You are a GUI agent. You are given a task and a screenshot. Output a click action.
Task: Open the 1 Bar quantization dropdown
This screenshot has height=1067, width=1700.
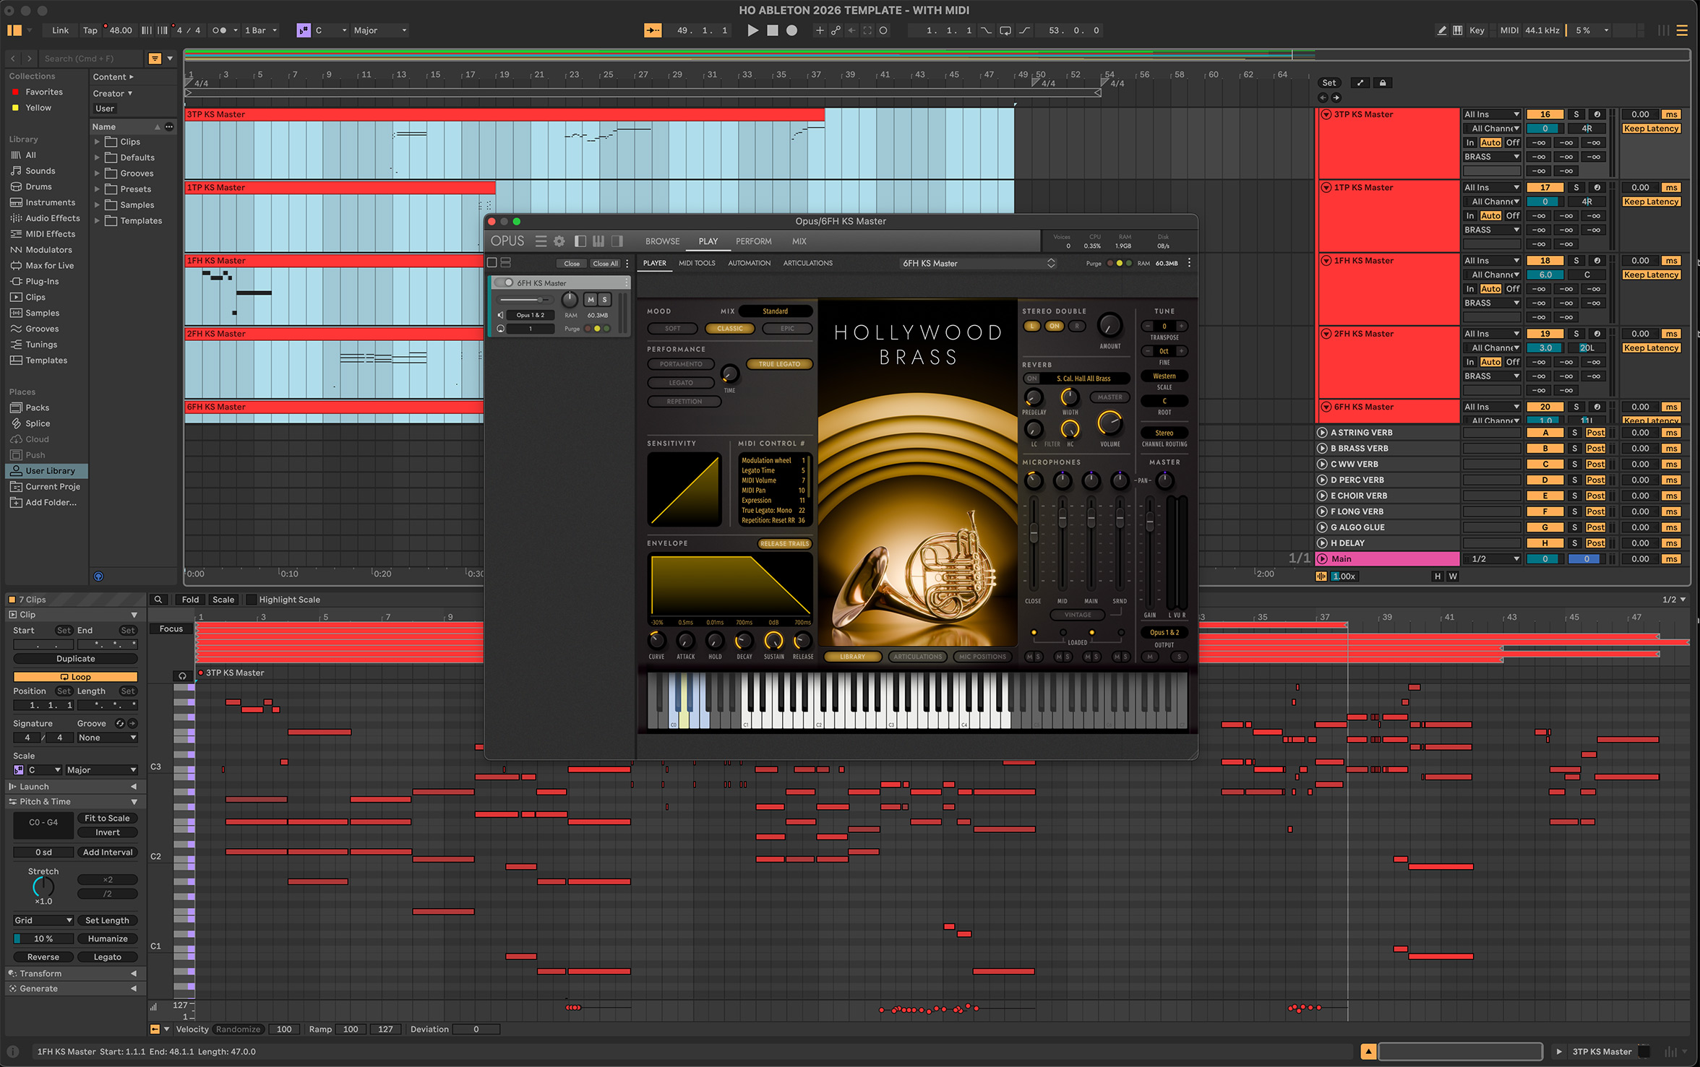[261, 30]
